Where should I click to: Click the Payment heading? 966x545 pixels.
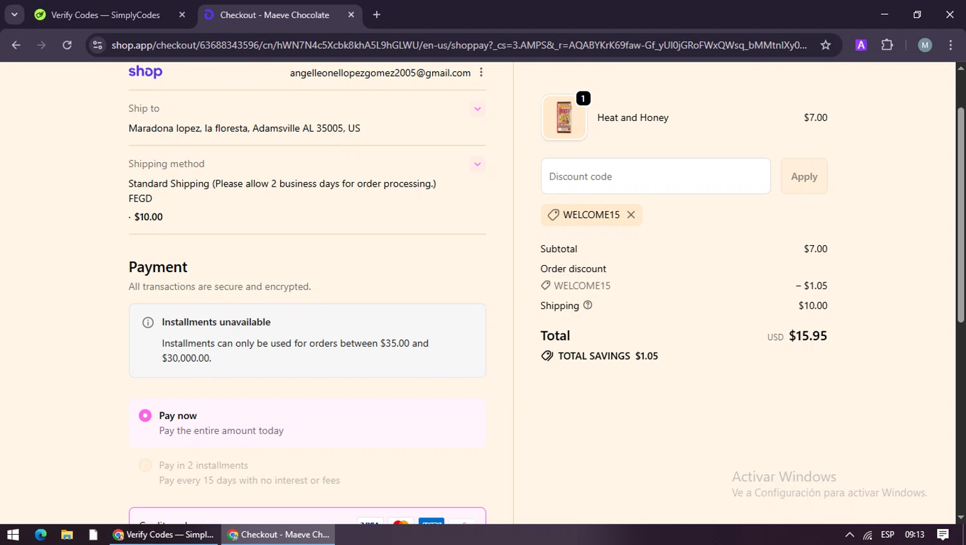tap(158, 267)
